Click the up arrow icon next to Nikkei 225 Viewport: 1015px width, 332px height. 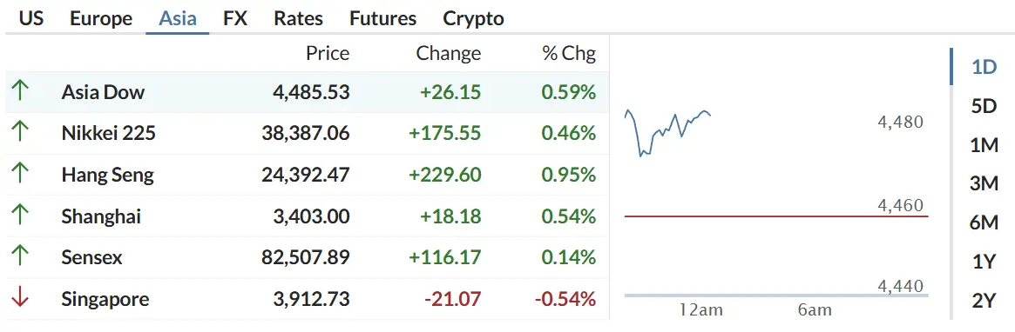[20, 132]
